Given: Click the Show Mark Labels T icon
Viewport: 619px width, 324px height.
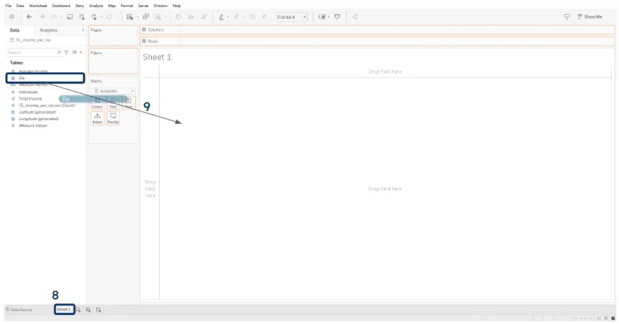Looking at the screenshot, I should [252, 17].
